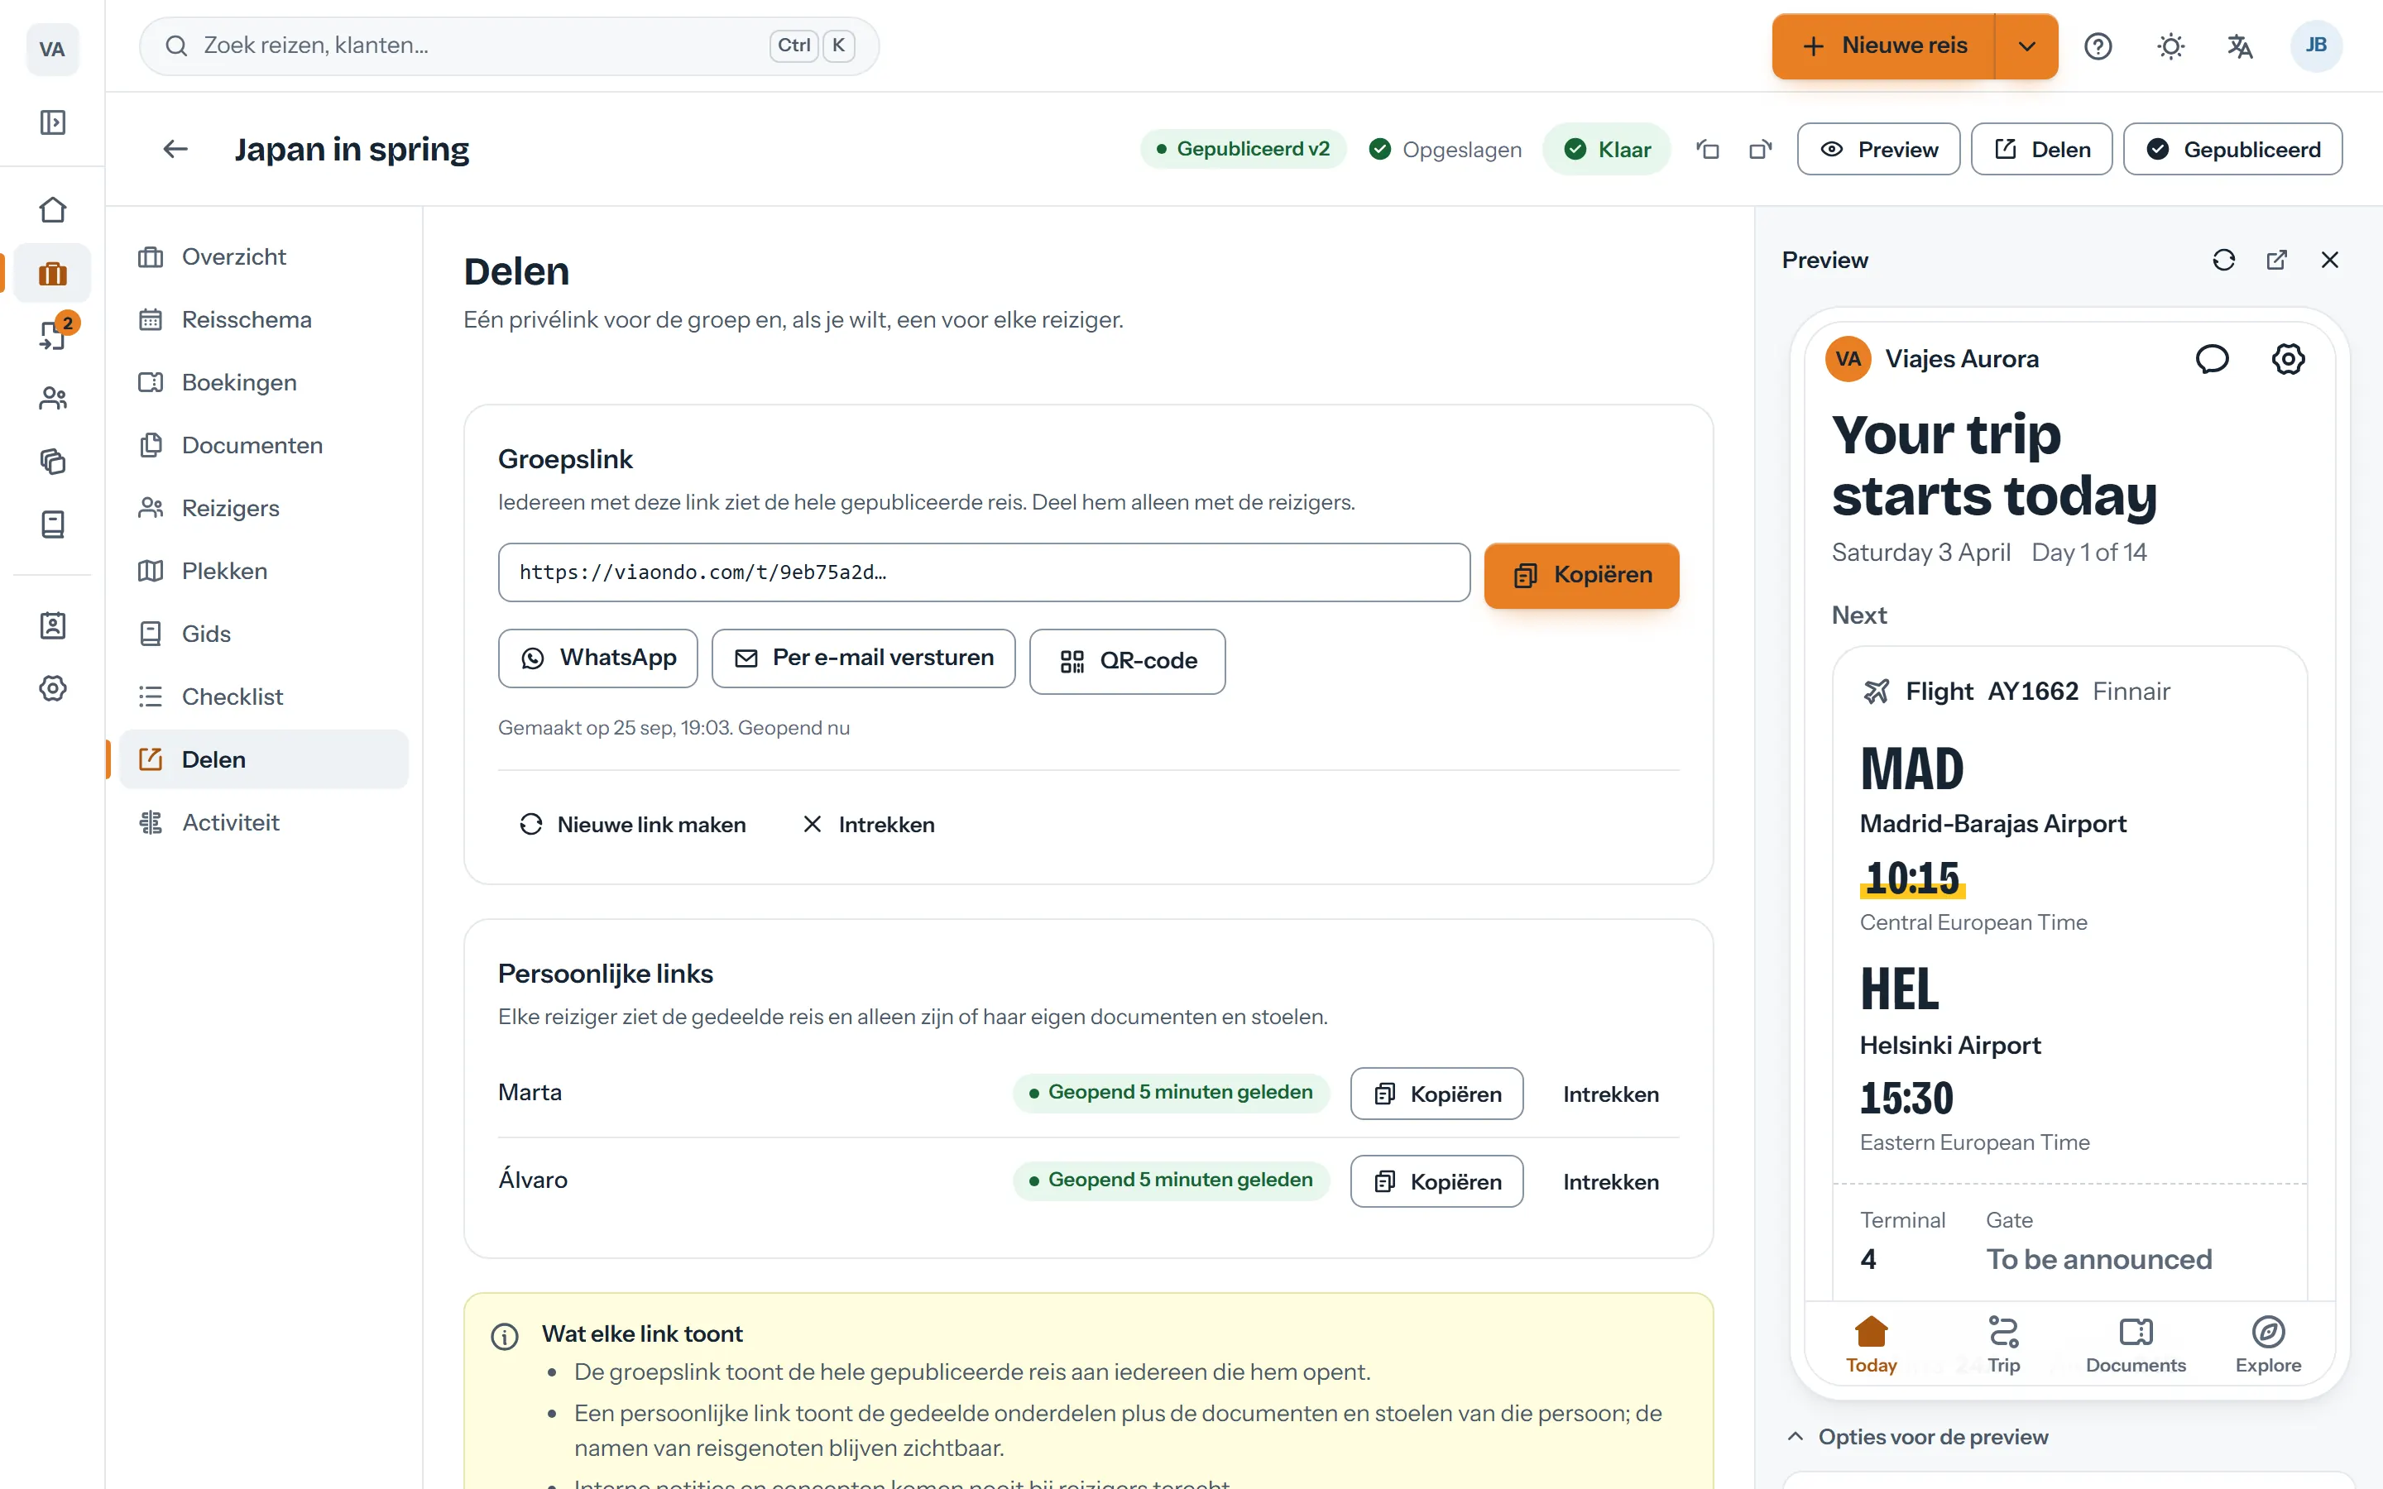Open the help question mark icon

coord(2098,46)
